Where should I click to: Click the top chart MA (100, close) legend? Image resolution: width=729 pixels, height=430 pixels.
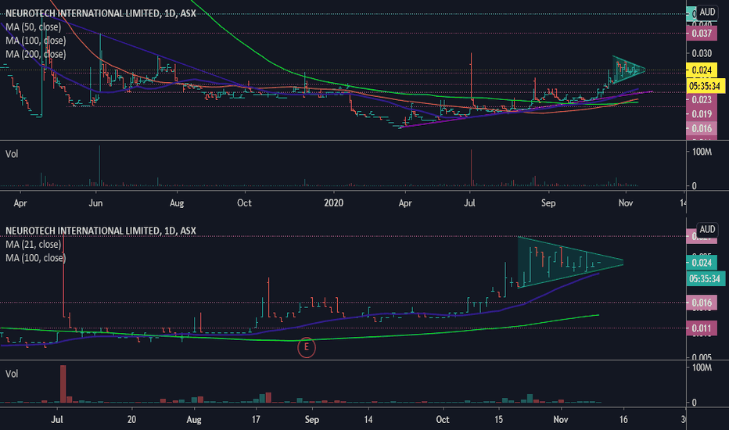[x=36, y=41]
